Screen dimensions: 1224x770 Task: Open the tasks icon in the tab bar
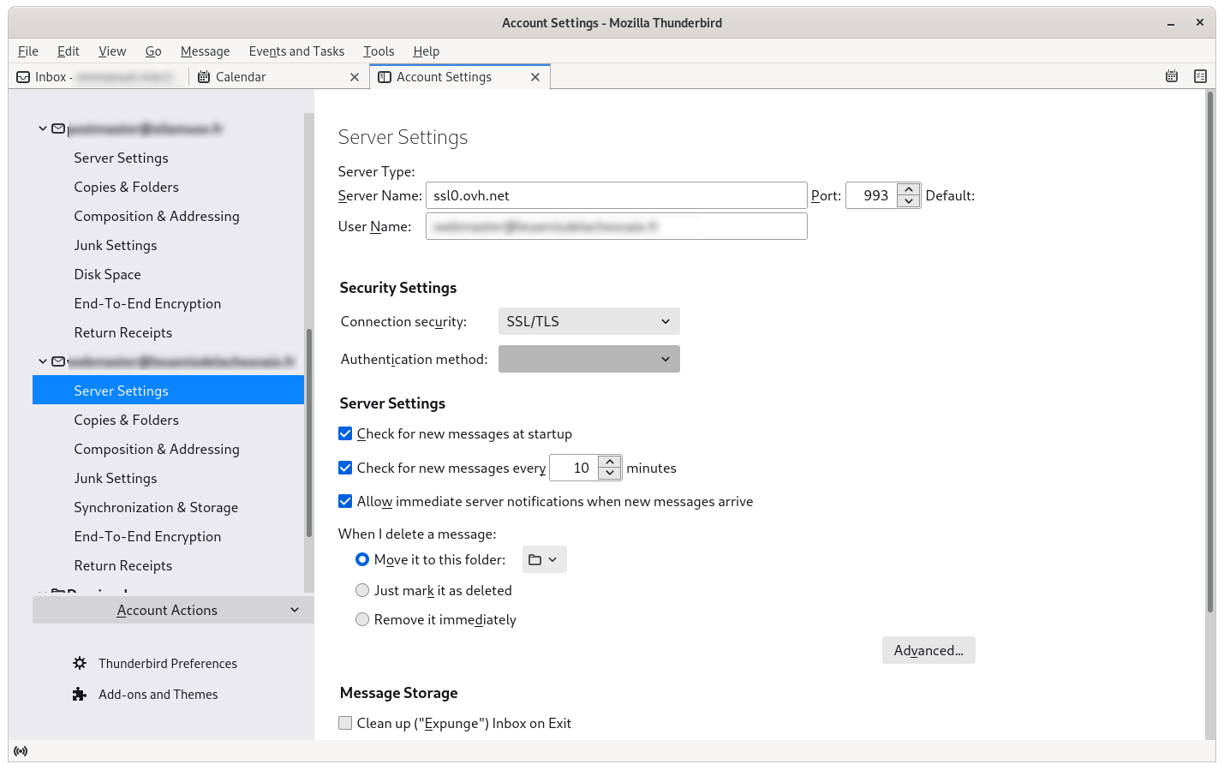[1200, 76]
